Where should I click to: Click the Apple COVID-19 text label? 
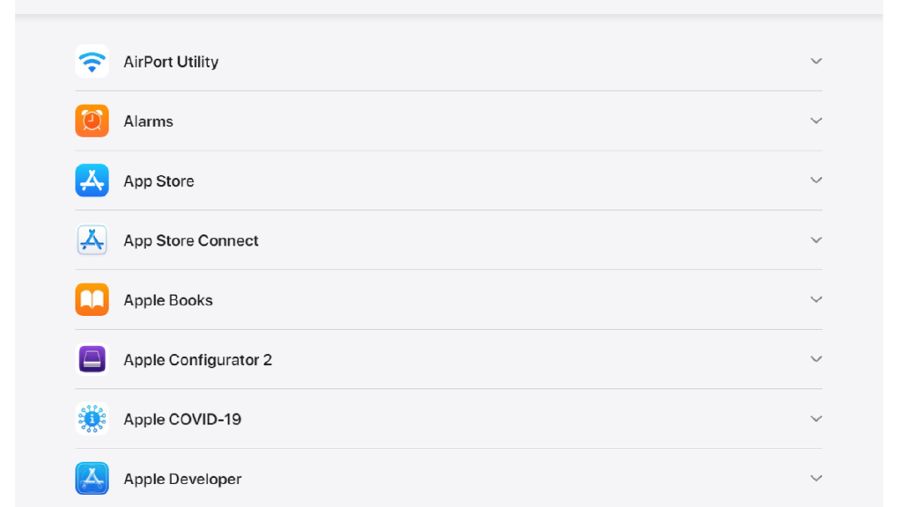coord(182,419)
